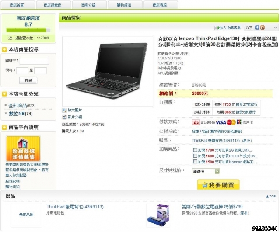Image resolution: width=280 pixels, height=232 pixels.
Task: Open the 購物須知 tab
Action: [x=125, y=5]
